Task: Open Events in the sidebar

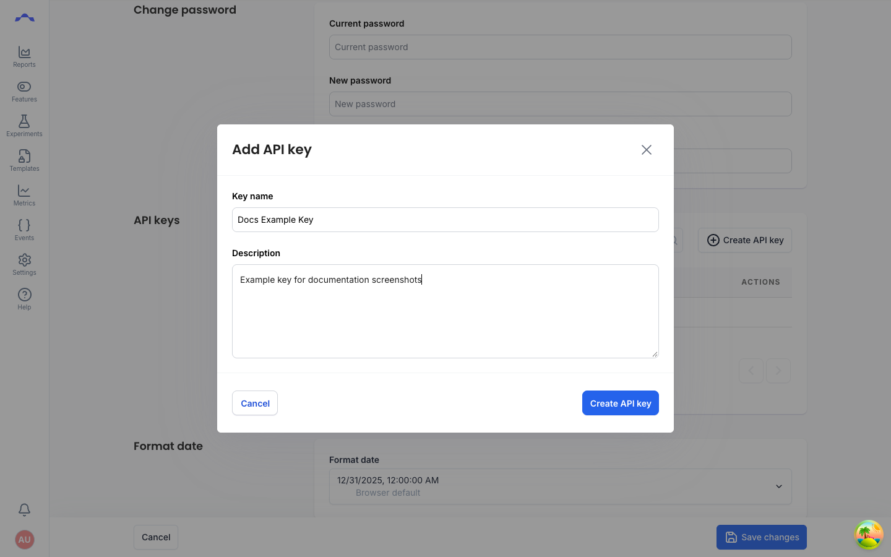Action: [24, 230]
